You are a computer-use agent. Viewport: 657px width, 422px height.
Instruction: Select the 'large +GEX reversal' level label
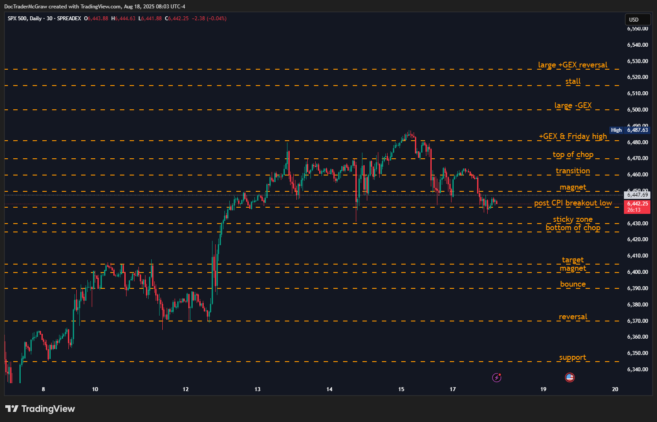tap(573, 65)
